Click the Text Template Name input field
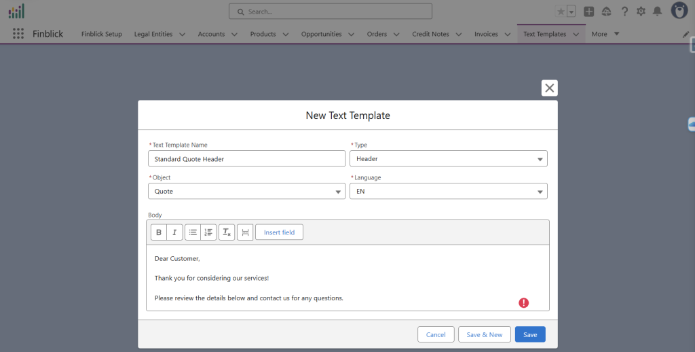Viewport: 695px width, 352px height. tap(246, 159)
